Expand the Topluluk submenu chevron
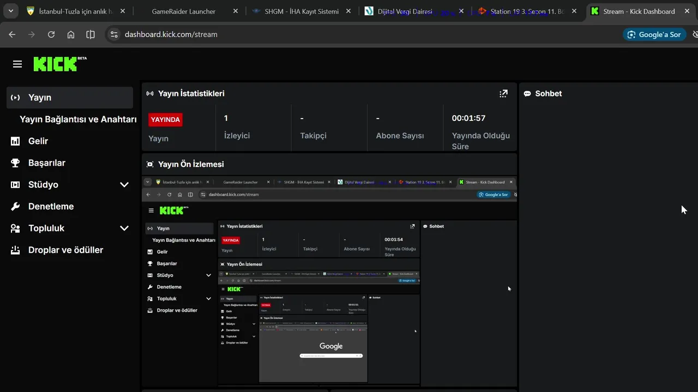This screenshot has width=698, height=392. pyautogui.click(x=124, y=228)
